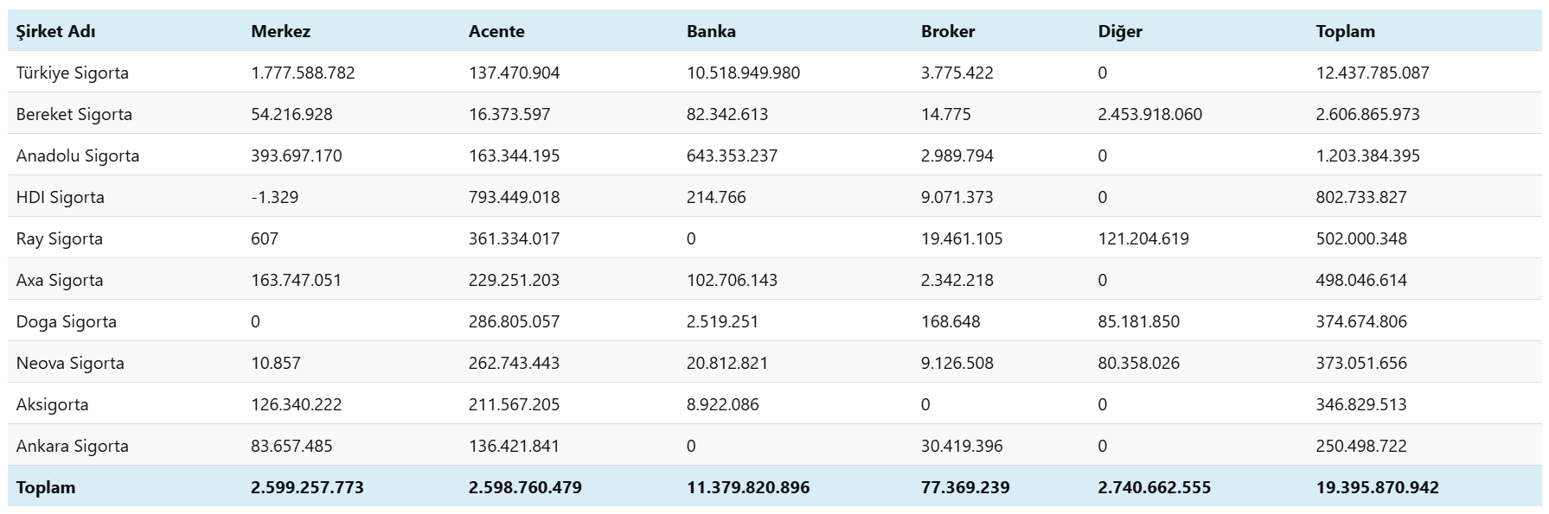Click the Aksigorta company name

[52, 404]
